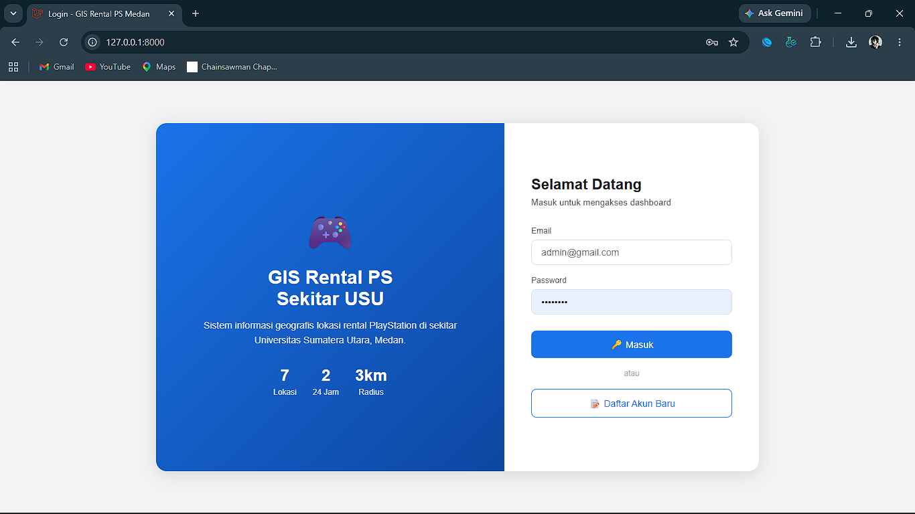Click the 'atau' divider text
This screenshot has width=915, height=514.
pyautogui.click(x=632, y=373)
